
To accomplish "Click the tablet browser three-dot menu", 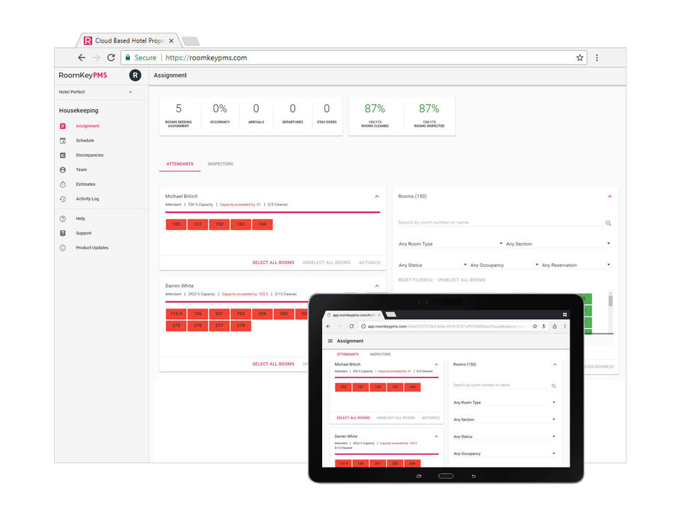I will click(x=565, y=326).
